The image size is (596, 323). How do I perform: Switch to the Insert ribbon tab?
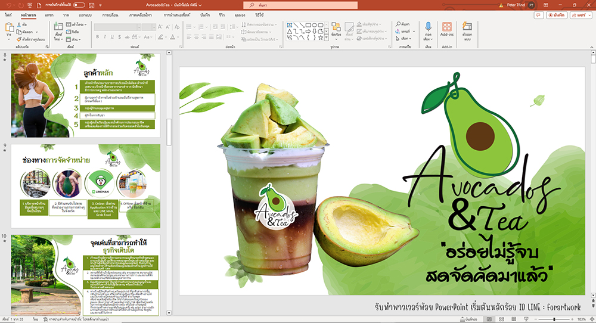(x=49, y=15)
